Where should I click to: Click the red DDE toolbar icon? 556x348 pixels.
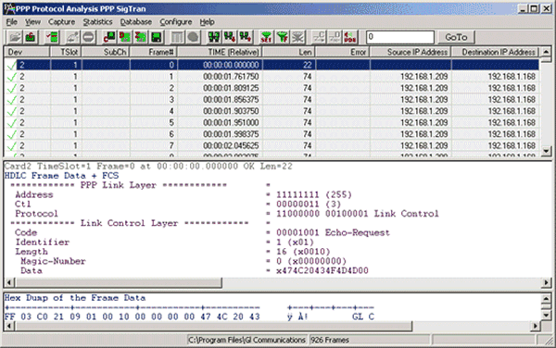coord(350,37)
